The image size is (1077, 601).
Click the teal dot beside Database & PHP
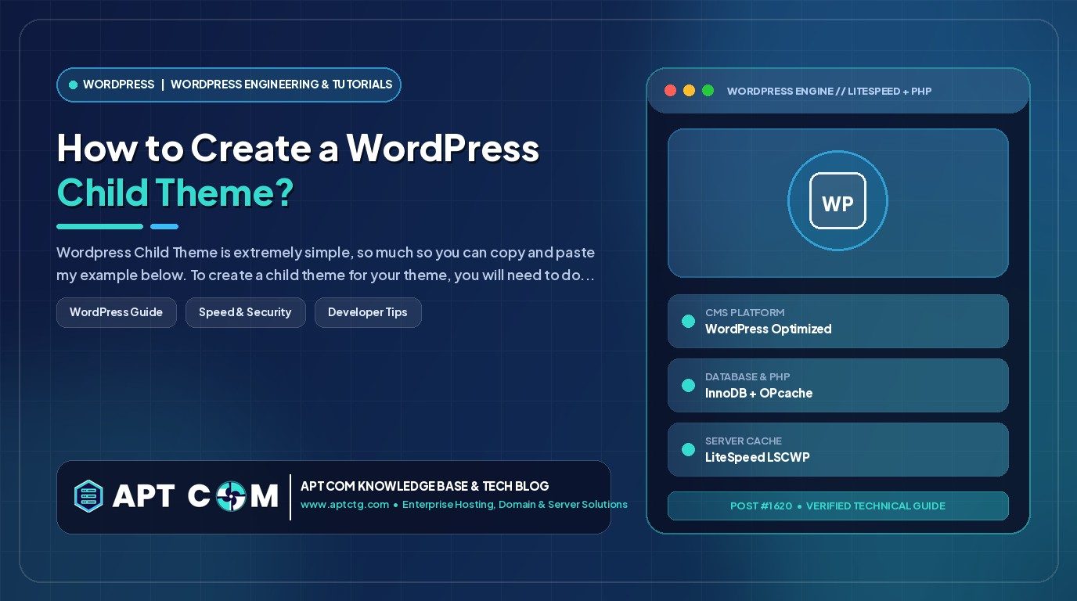tap(688, 385)
